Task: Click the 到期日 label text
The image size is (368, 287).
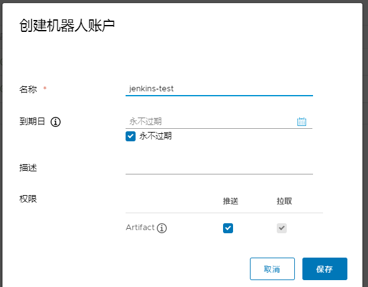Action: point(32,121)
